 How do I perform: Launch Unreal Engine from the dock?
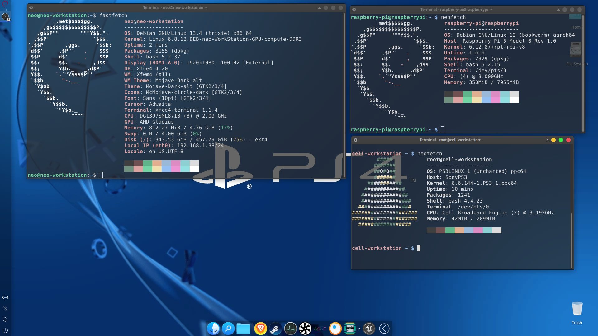(x=369, y=329)
